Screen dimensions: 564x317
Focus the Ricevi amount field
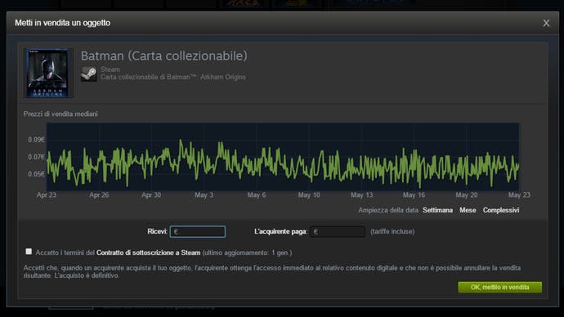(x=198, y=231)
